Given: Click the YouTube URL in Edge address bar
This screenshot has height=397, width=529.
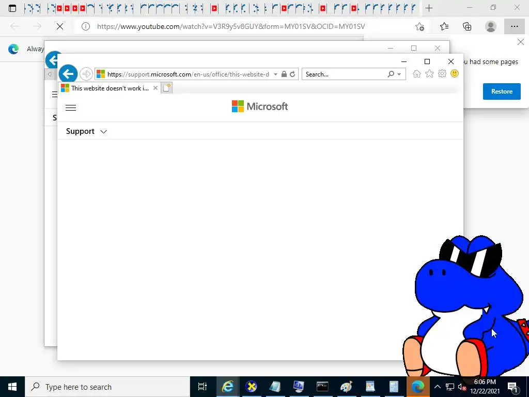Looking at the screenshot, I should [x=231, y=26].
